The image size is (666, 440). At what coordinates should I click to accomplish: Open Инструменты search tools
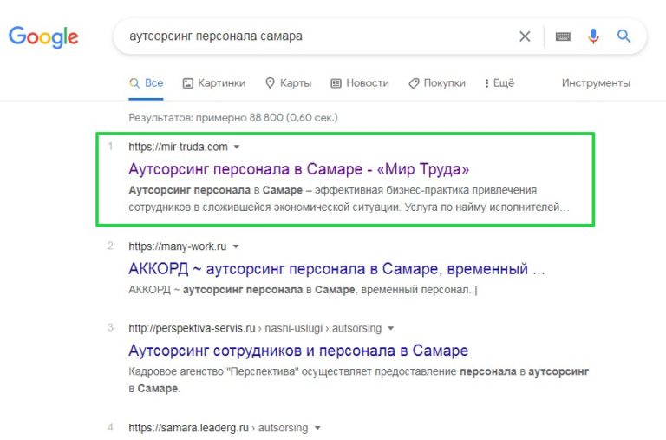pos(596,83)
